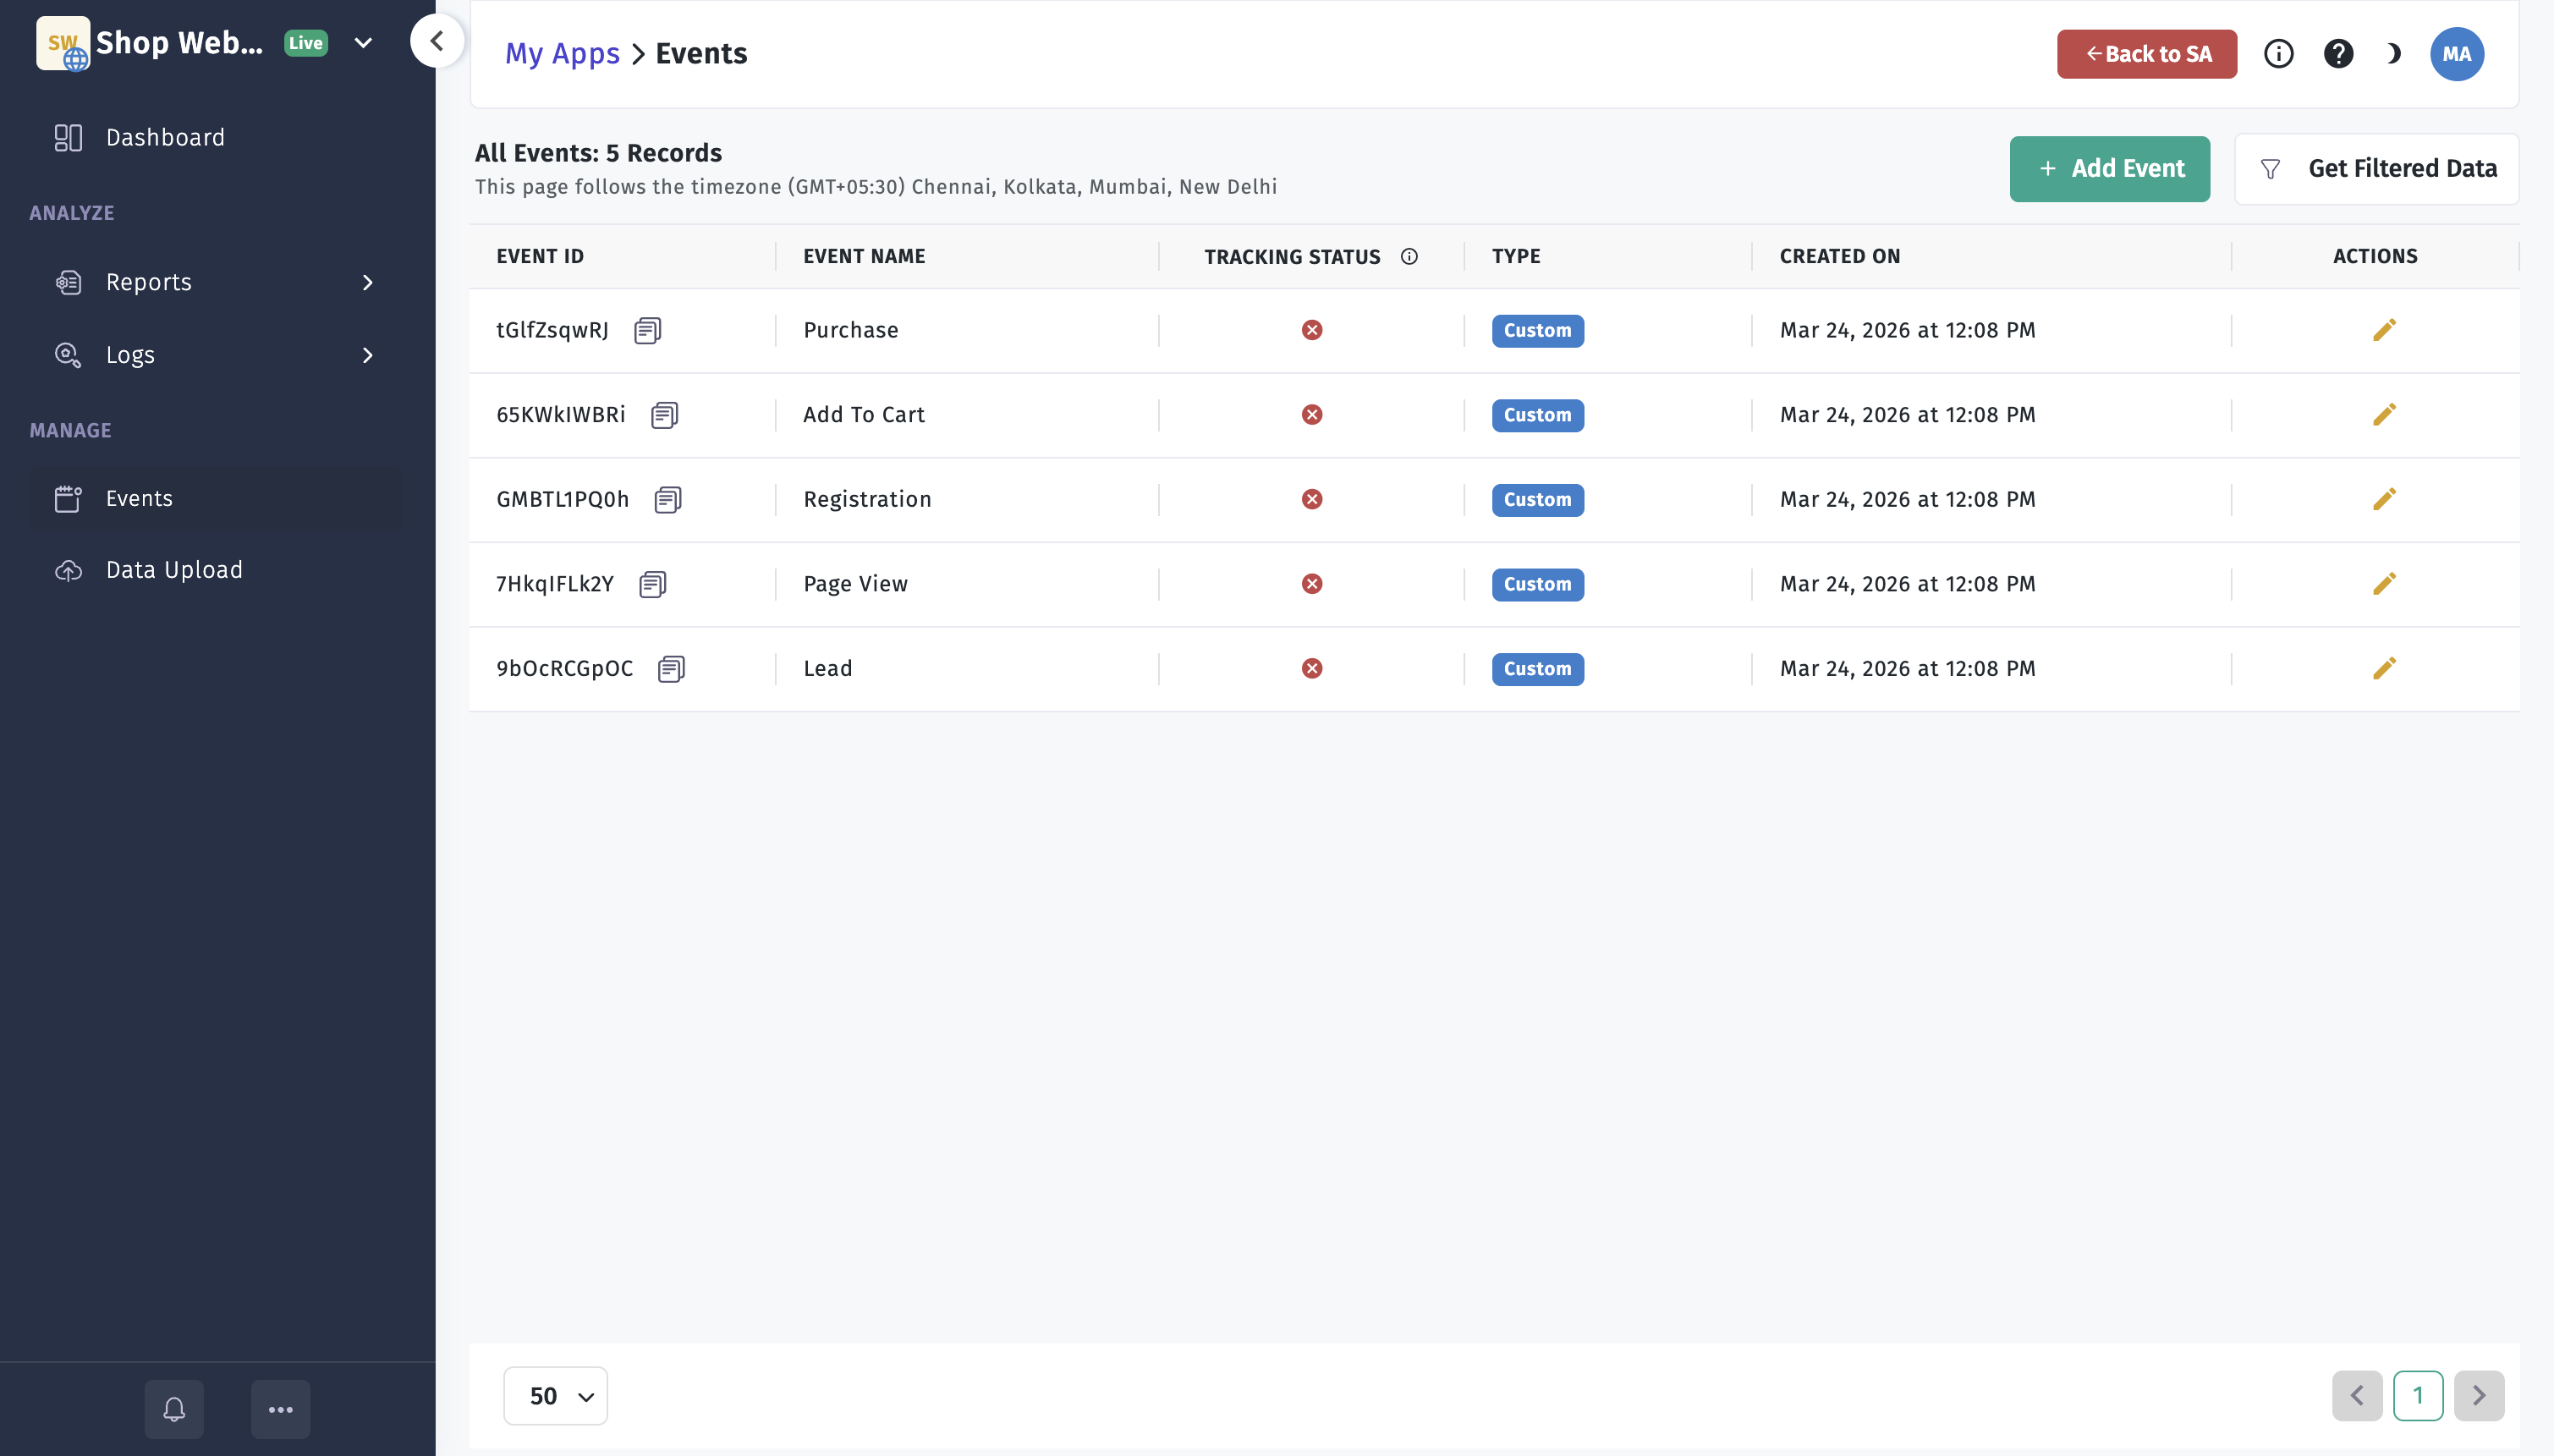Click the My Apps breadcrumb link
2554x1456 pixels.
pyautogui.click(x=562, y=54)
